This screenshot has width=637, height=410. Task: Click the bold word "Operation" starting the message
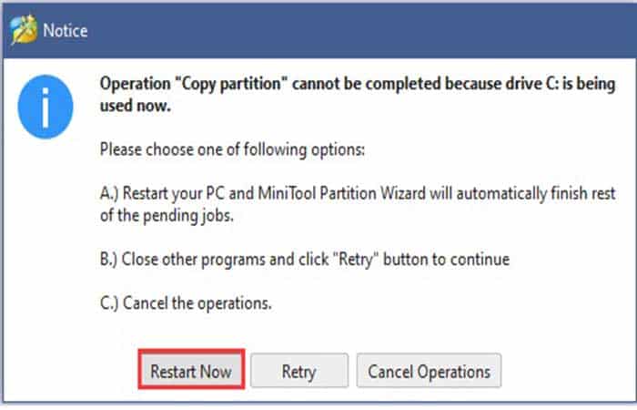pyautogui.click(x=136, y=84)
